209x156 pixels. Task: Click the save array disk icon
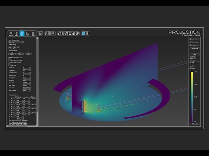(x=10, y=48)
